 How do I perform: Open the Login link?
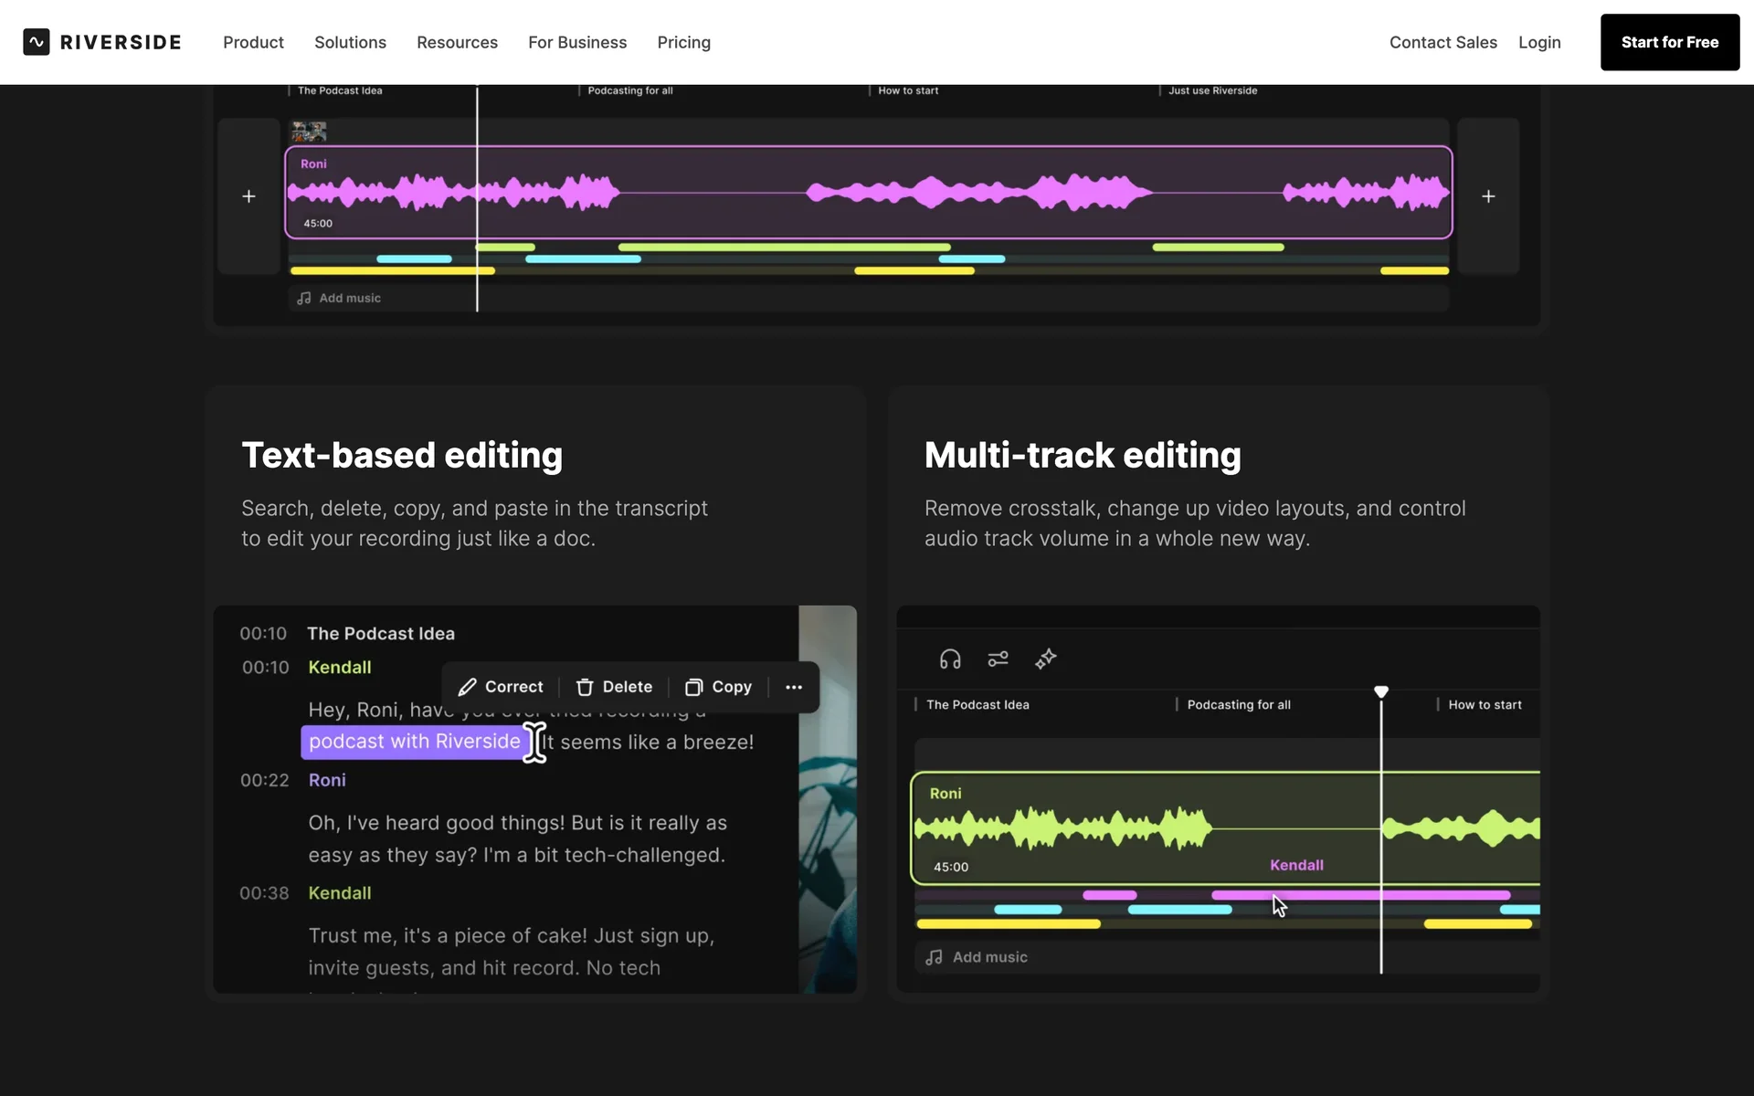coord(1539,42)
